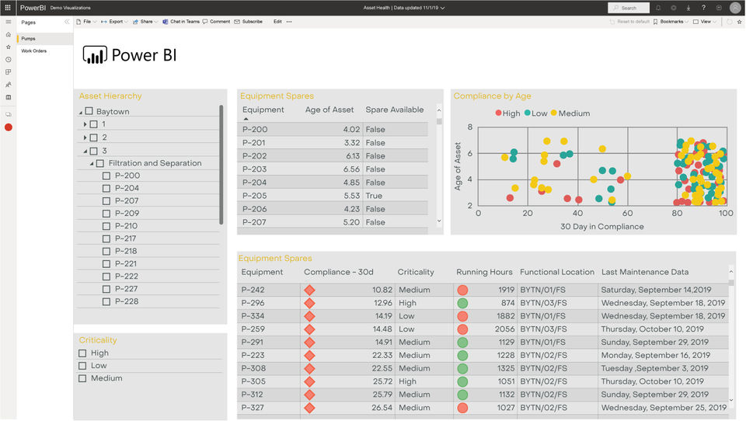Screen dimensions: 746x421
Task: Check the P-228 asset checkbox
Action: (x=106, y=301)
